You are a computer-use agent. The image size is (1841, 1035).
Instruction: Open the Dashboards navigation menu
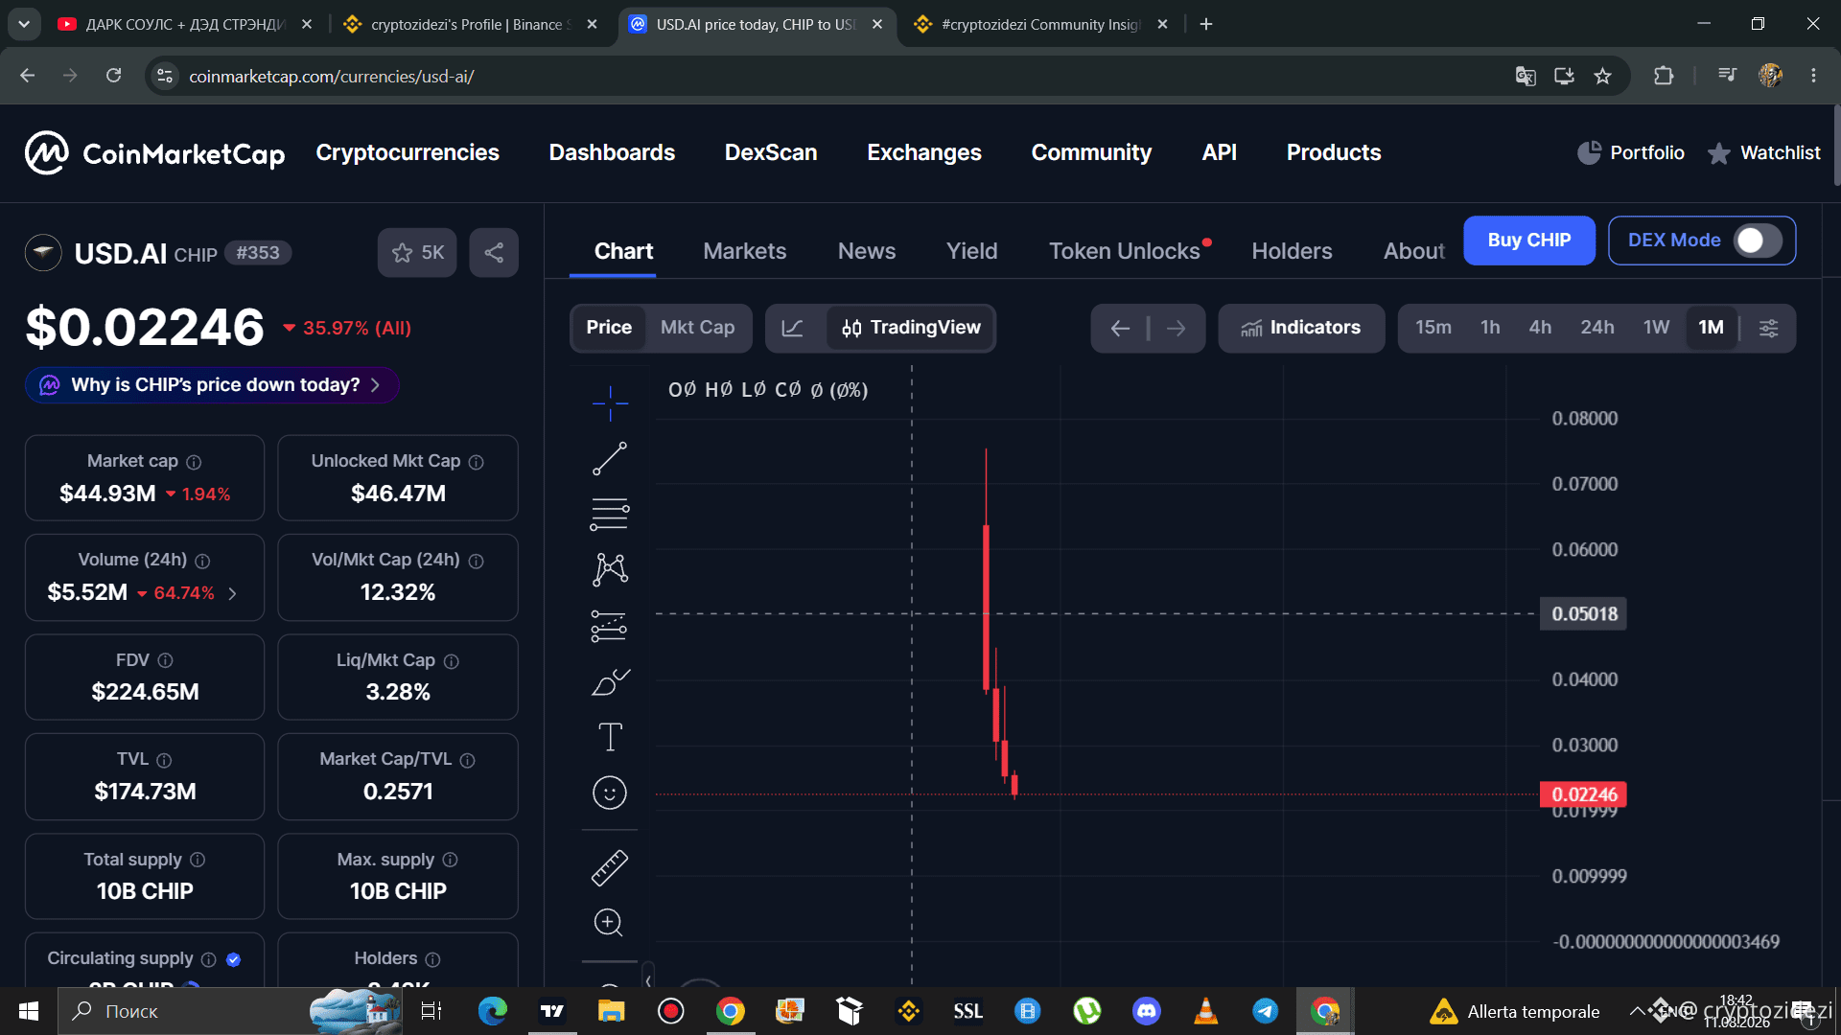click(612, 153)
